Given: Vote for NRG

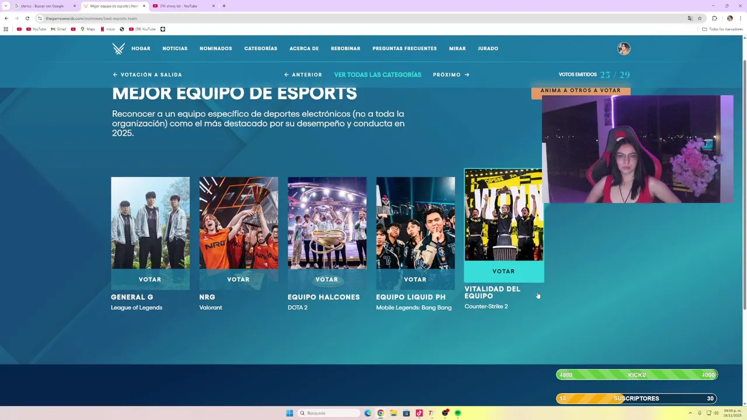Looking at the screenshot, I should [x=238, y=279].
